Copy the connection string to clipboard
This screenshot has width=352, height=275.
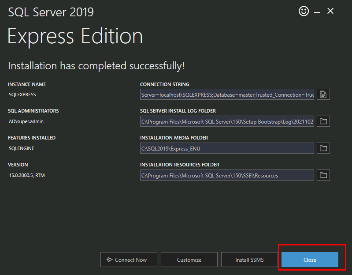[323, 94]
